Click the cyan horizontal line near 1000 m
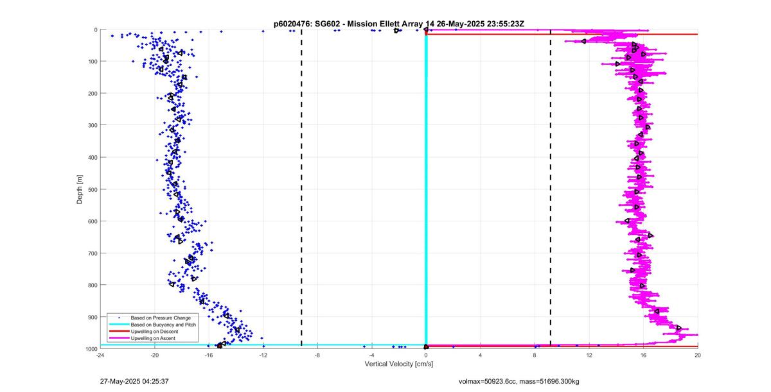Image resolution: width=771 pixels, height=392 pixels. (x=263, y=345)
